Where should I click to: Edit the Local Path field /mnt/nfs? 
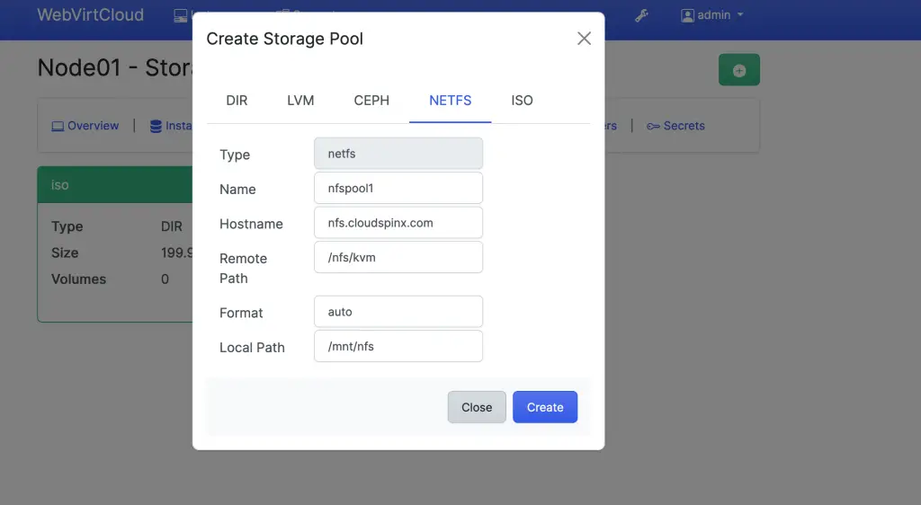[x=398, y=347]
